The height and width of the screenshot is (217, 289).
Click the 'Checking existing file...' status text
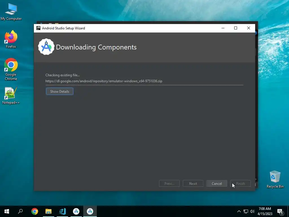click(x=63, y=75)
